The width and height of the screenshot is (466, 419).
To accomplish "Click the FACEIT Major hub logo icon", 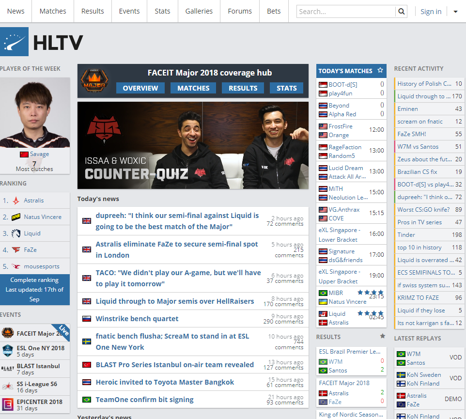I will click(94, 81).
